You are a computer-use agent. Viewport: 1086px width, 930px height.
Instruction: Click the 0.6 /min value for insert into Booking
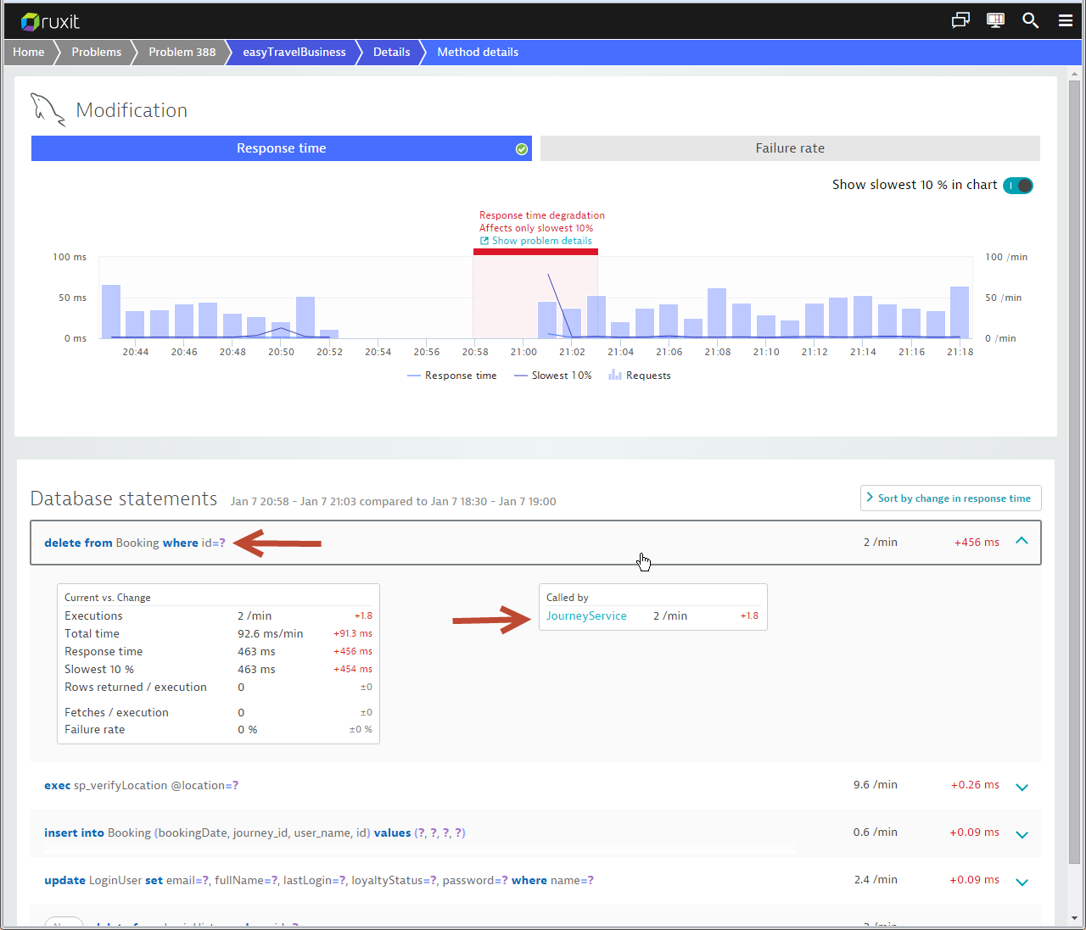coord(876,833)
